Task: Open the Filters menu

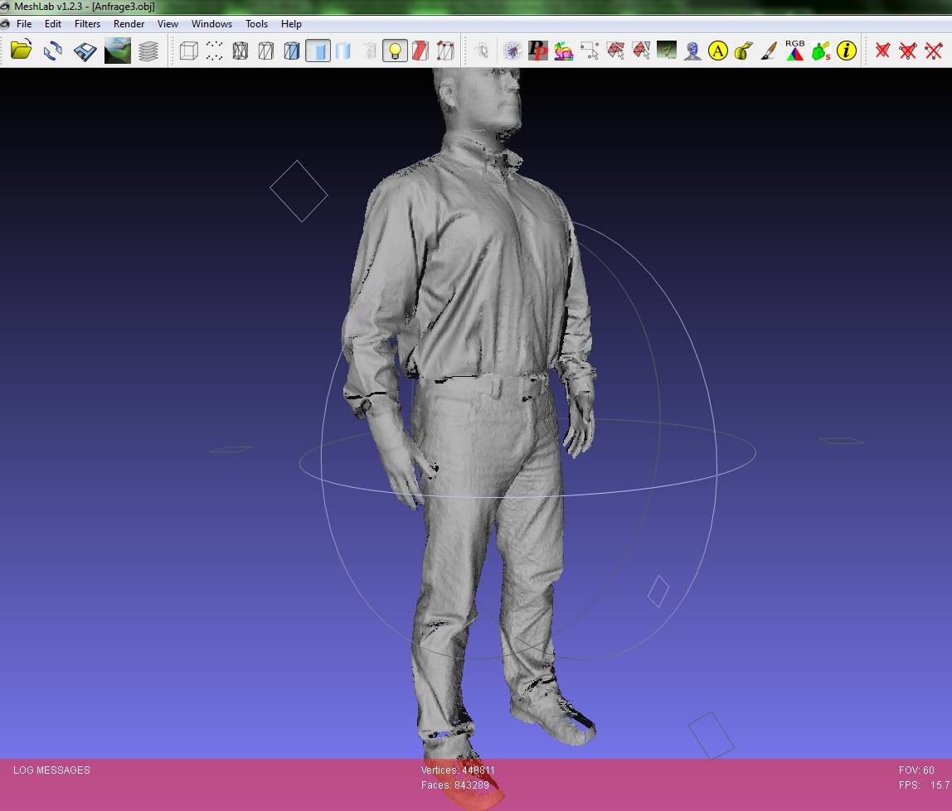Action: [87, 24]
